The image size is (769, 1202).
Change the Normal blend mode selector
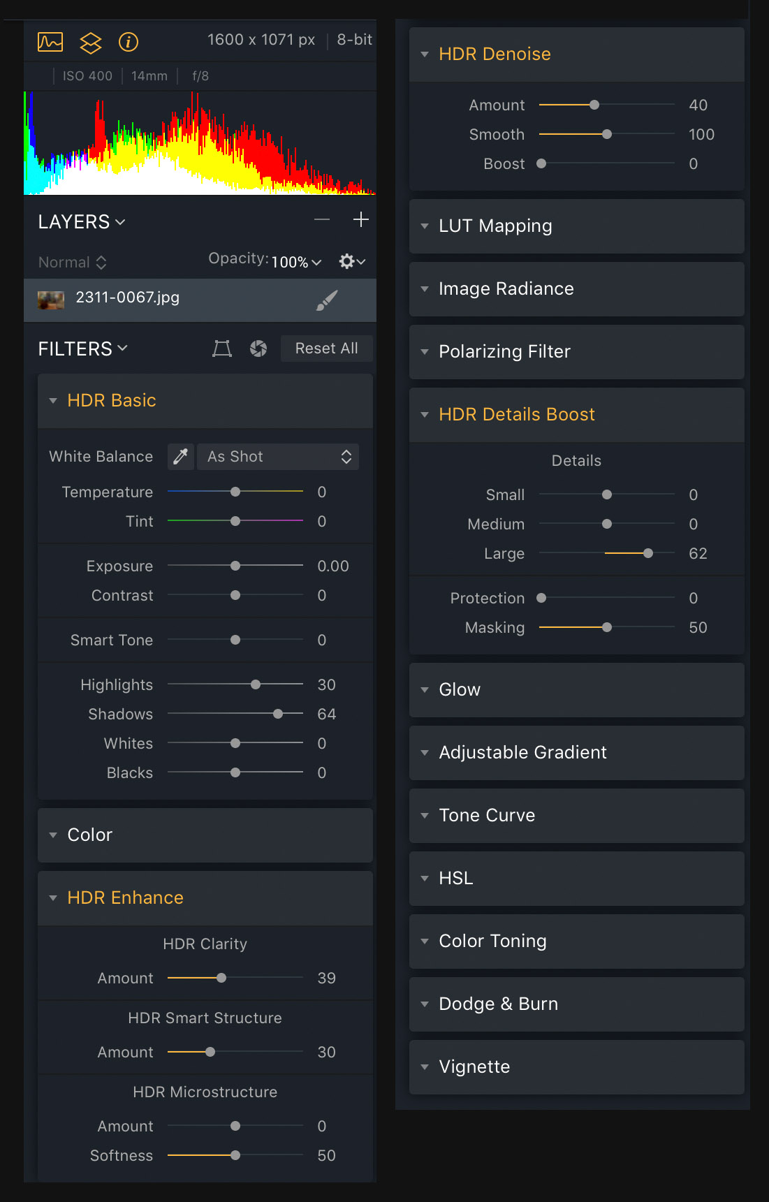73,263
